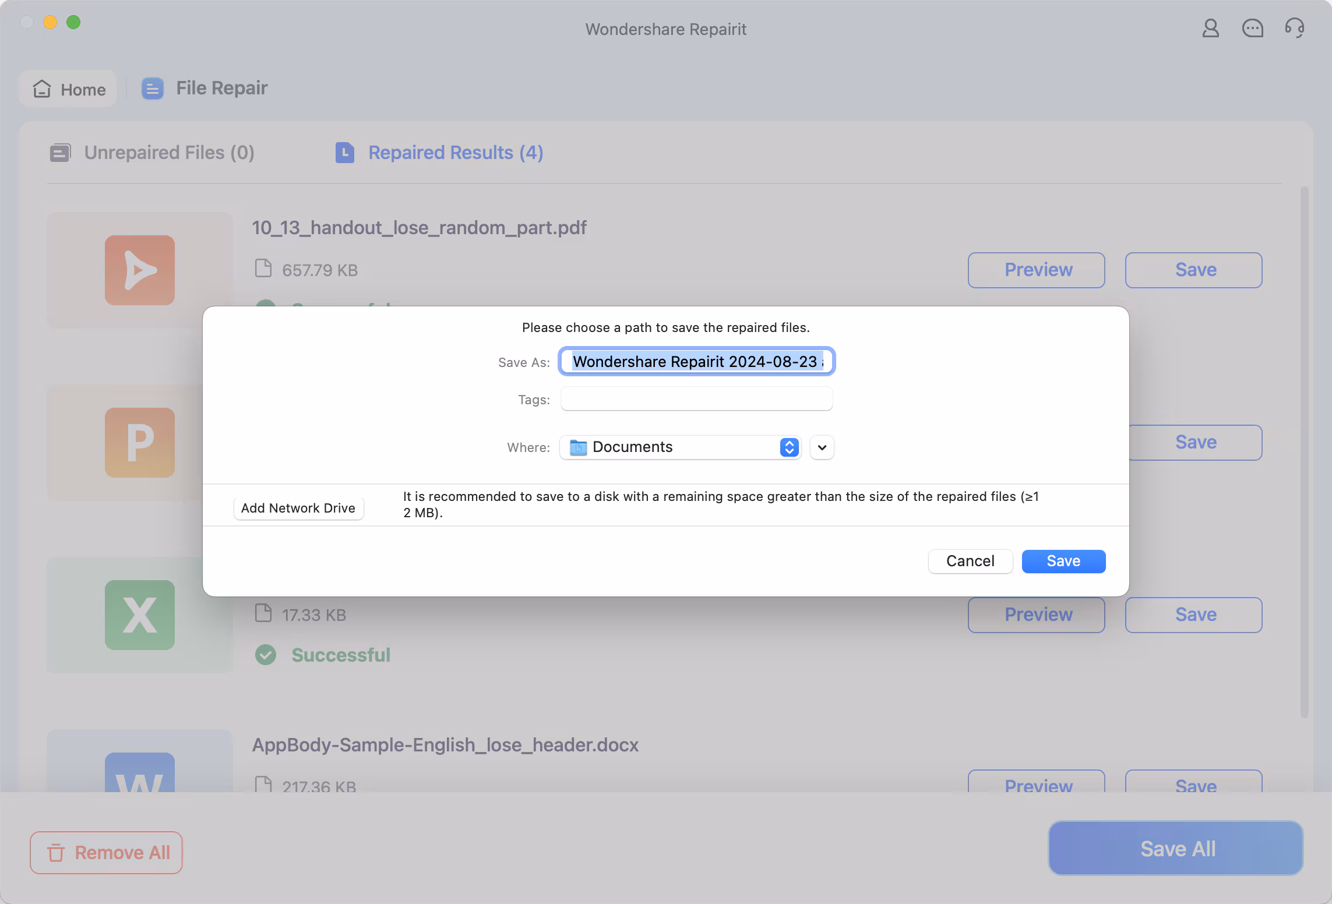Click the trash icon in Remove All
This screenshot has width=1332, height=904.
[x=56, y=853]
